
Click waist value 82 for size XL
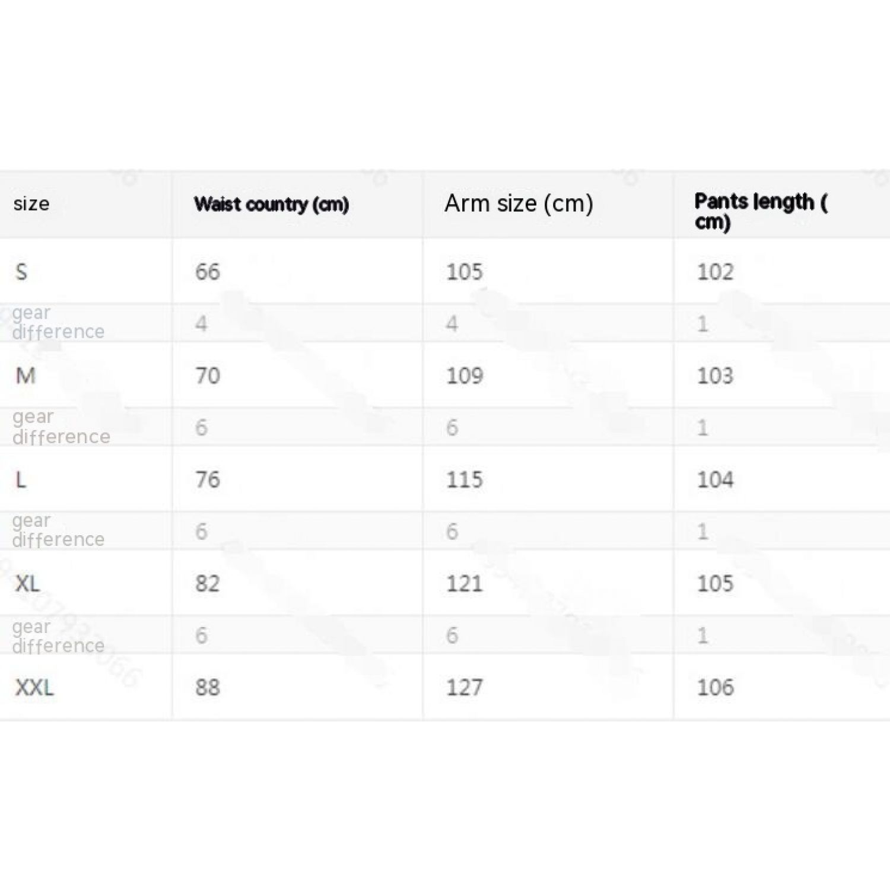coord(208,583)
